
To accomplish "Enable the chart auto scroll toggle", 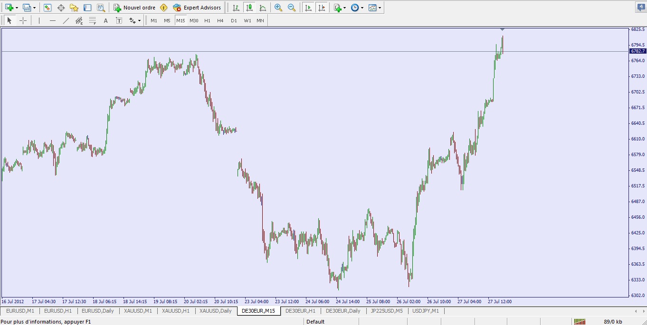I will (x=308, y=8).
